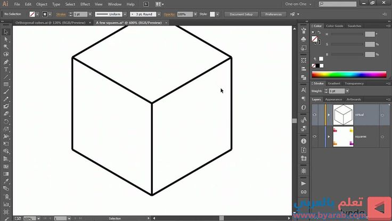The width and height of the screenshot is (392, 221).
Task: Click the orange Stroke link in control bar
Action: (61, 14)
